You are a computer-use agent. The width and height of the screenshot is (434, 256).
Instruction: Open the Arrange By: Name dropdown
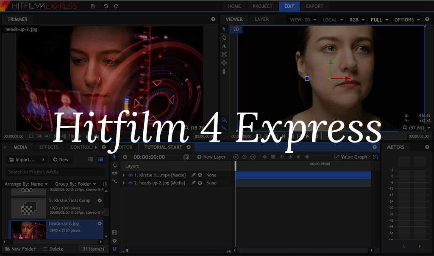[x=26, y=184]
